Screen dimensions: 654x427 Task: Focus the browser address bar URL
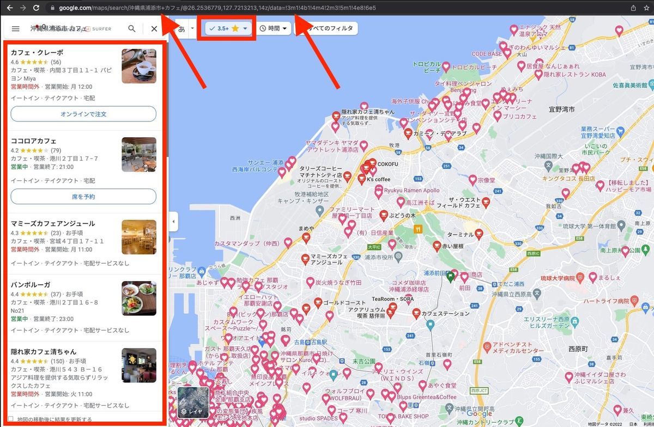(x=216, y=8)
